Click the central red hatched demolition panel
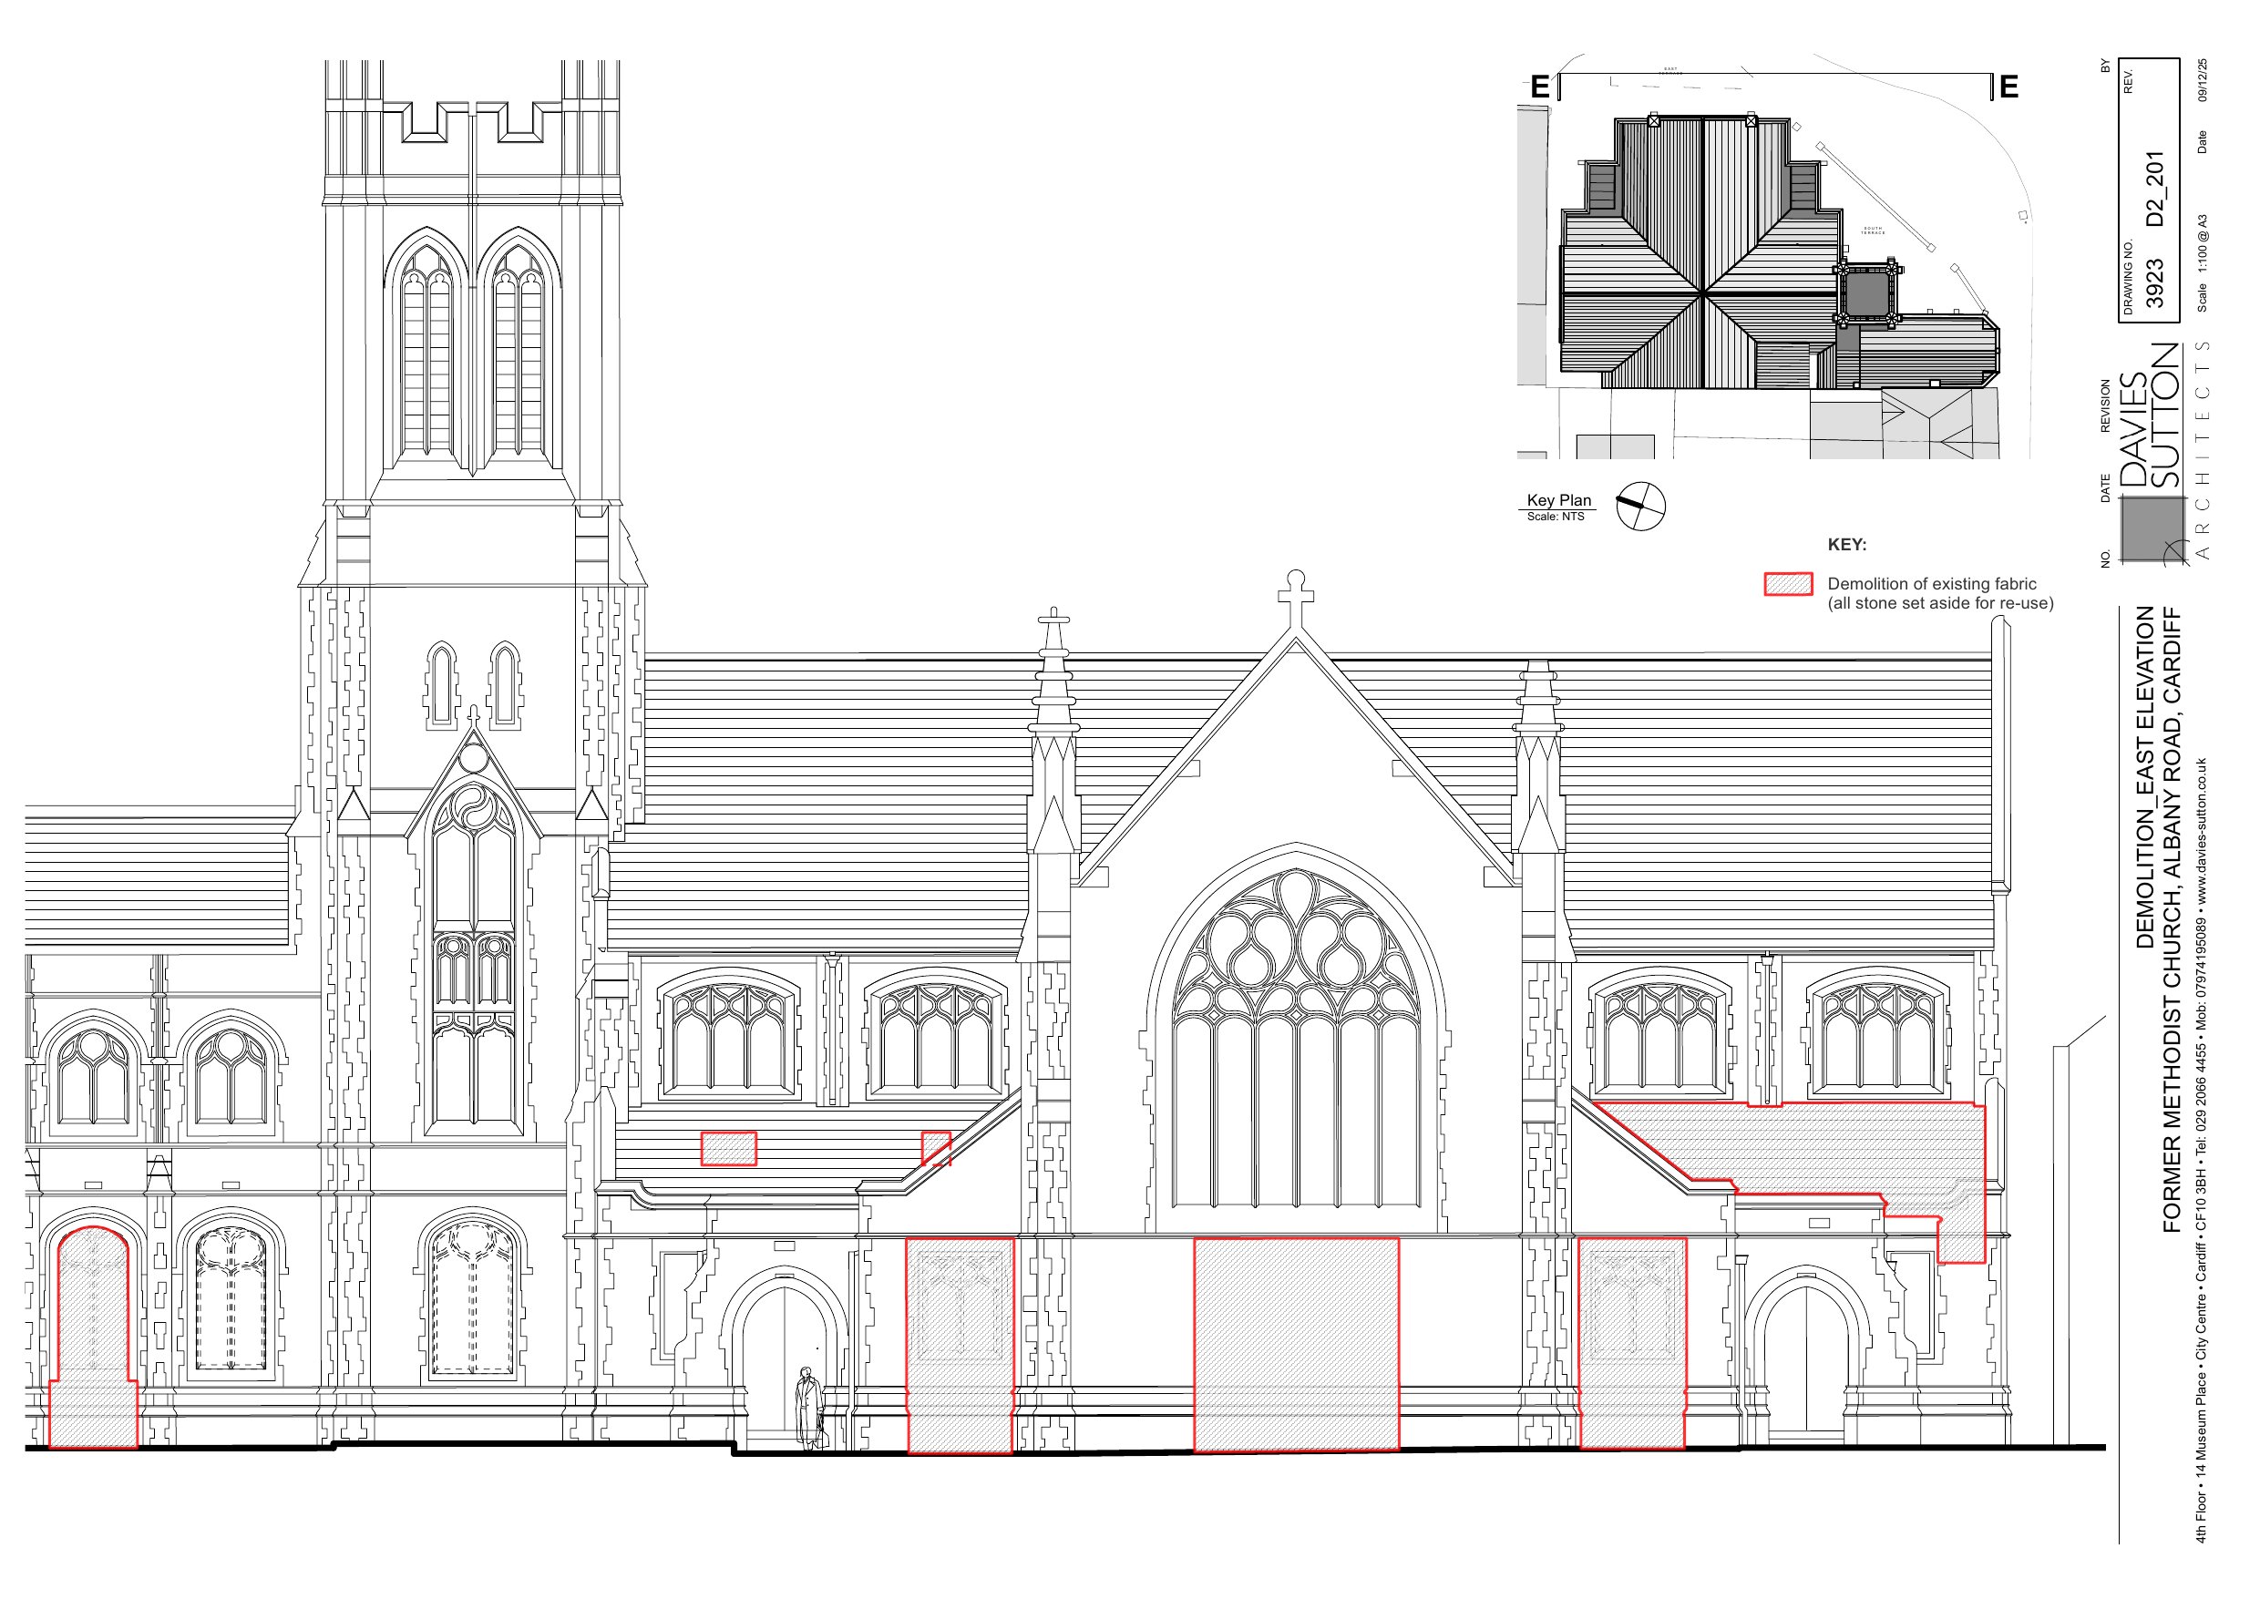This screenshot has height=1599, width=2260. (x=1296, y=1344)
